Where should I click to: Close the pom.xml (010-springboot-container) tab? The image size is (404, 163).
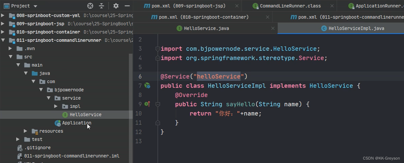click(x=267, y=17)
